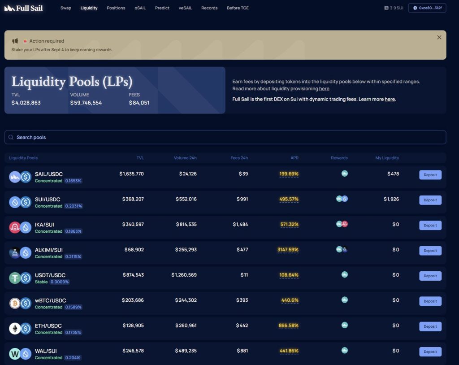Viewport: 459px width, 365px height.
Task: Deposit into the SUI/USDC pool
Action: click(430, 200)
